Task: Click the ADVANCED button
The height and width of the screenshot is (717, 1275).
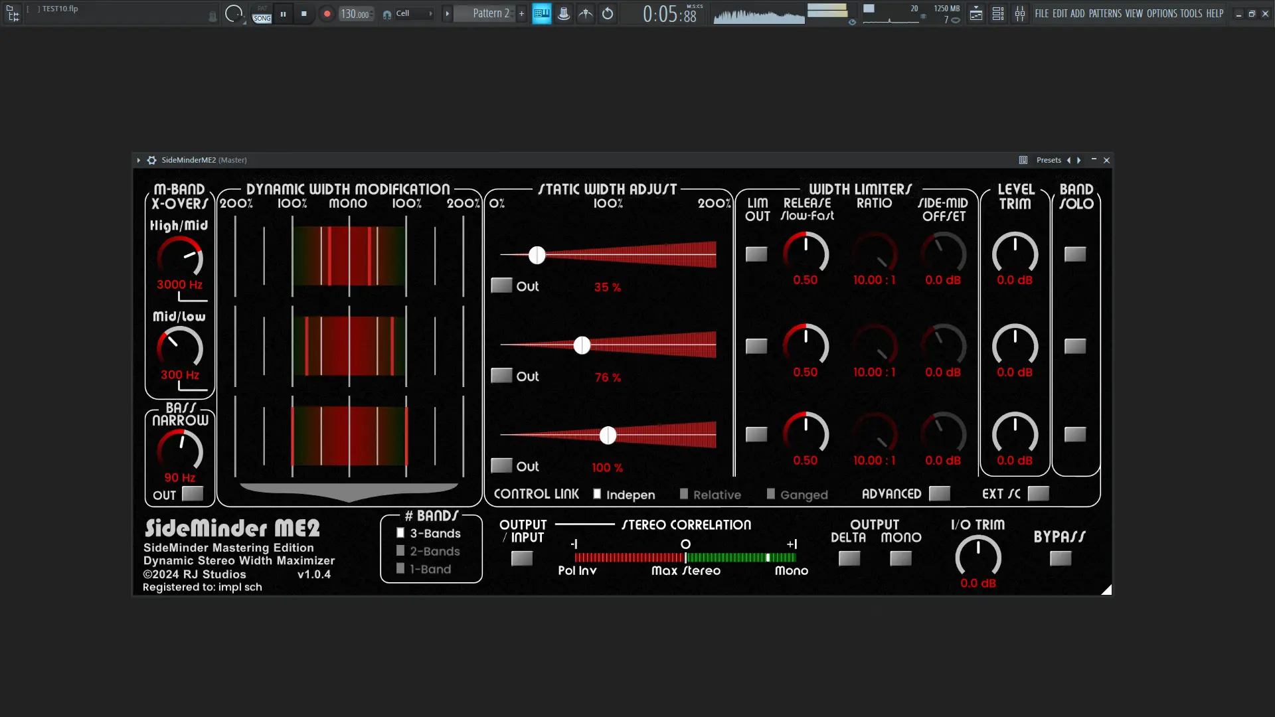Action: [939, 494]
